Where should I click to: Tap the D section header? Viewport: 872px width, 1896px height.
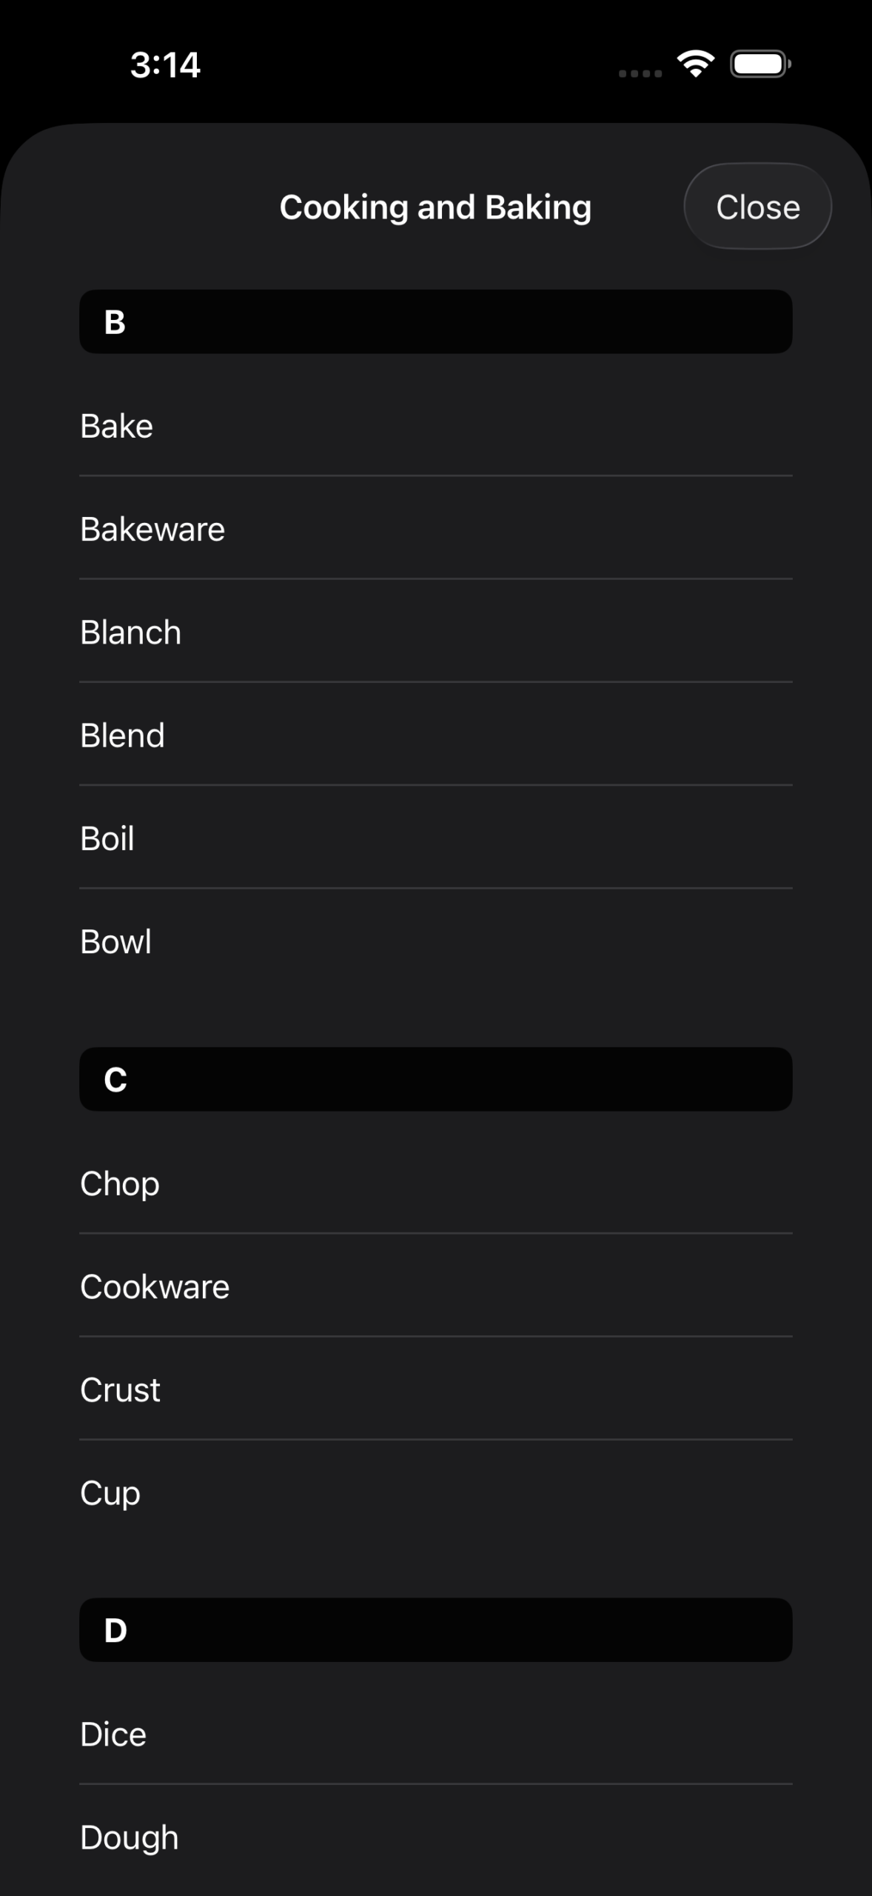(x=435, y=1630)
